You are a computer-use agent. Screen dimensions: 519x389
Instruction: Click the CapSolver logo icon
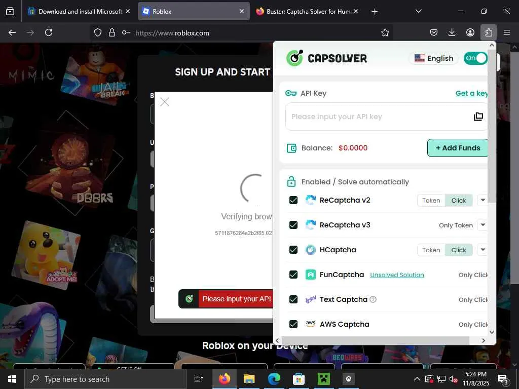point(294,58)
